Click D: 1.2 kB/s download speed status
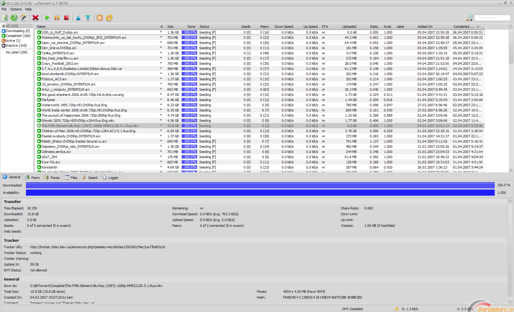This screenshot has height=312, width=514. click(x=410, y=309)
